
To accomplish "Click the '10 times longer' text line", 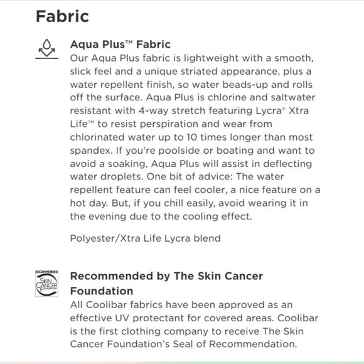I will click(191, 137).
